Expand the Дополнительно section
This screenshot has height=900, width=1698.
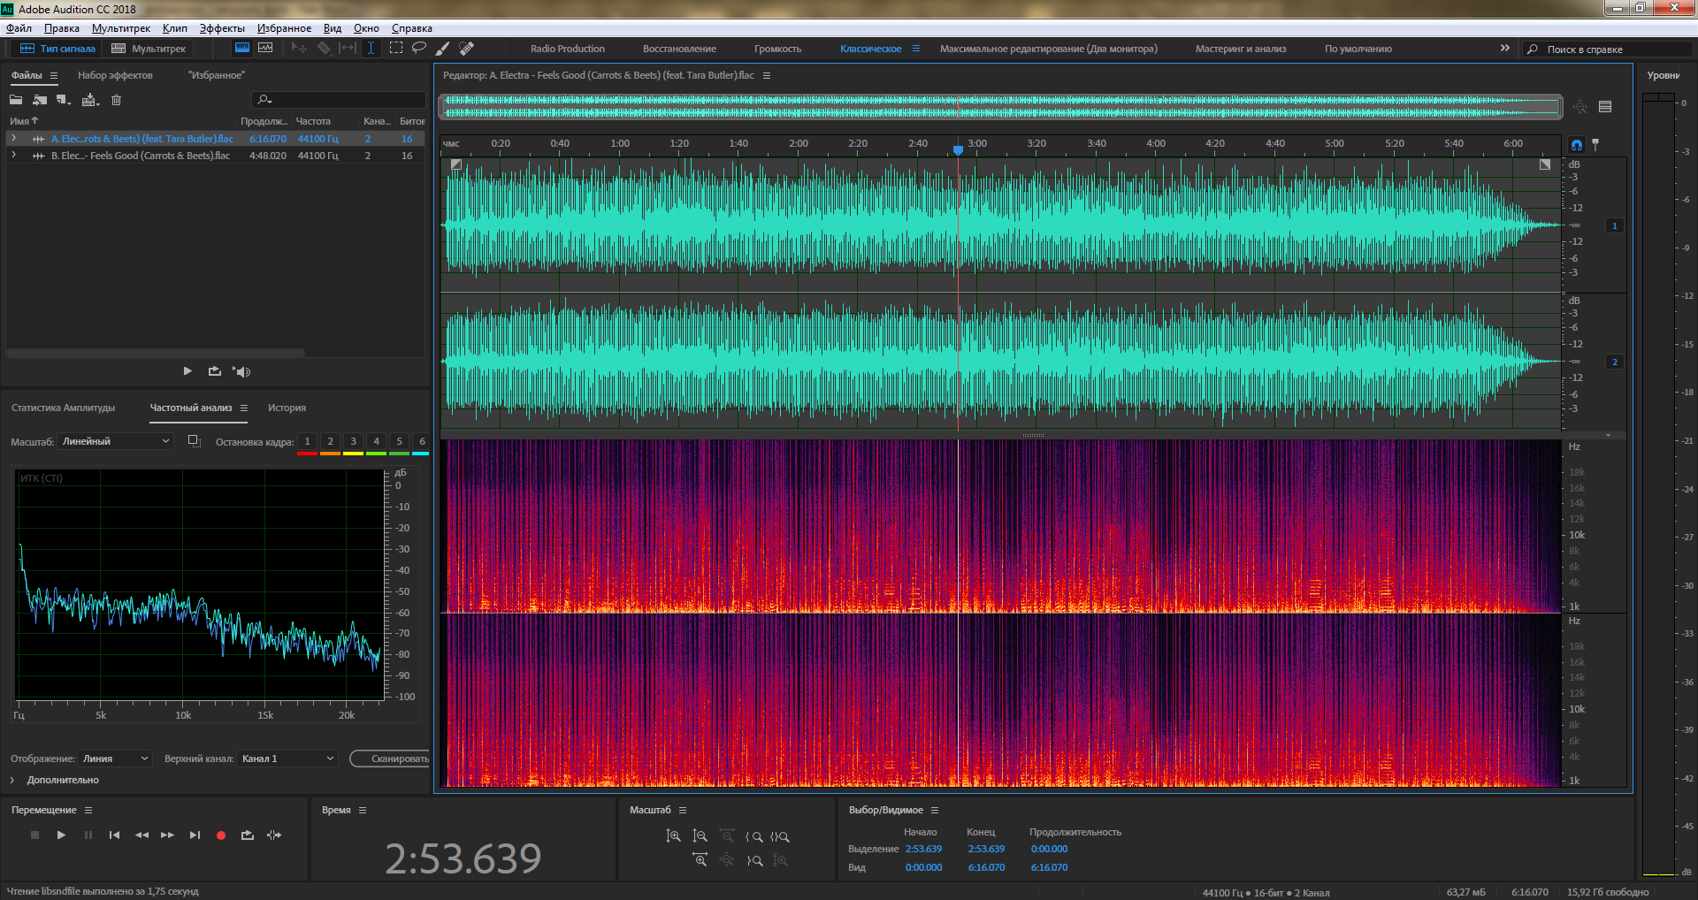pos(12,780)
